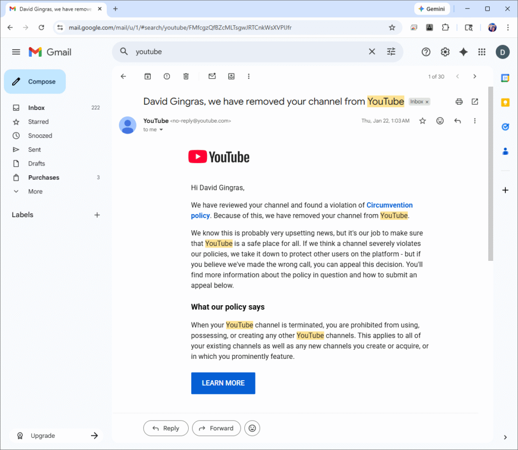518x450 pixels.
Task: Open the Circumvention policy link
Action: [x=390, y=206]
